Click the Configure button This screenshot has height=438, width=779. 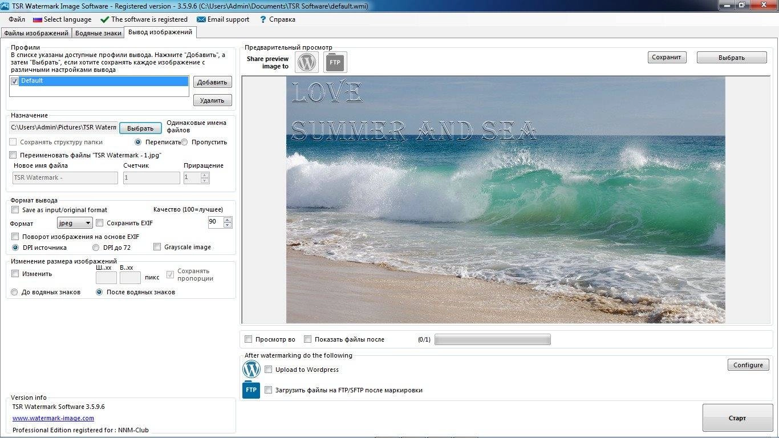coord(748,365)
